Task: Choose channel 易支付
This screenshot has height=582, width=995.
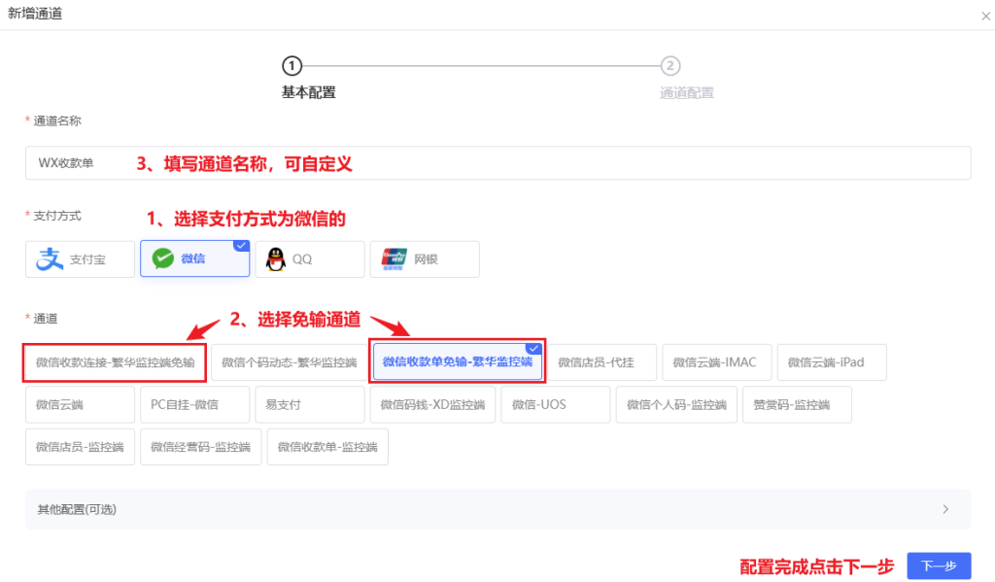Action: point(310,404)
